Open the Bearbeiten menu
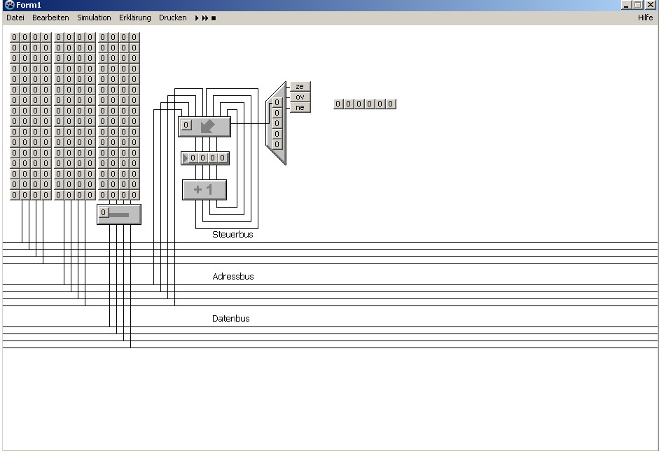Screen dimensions: 659x454 coord(50,18)
